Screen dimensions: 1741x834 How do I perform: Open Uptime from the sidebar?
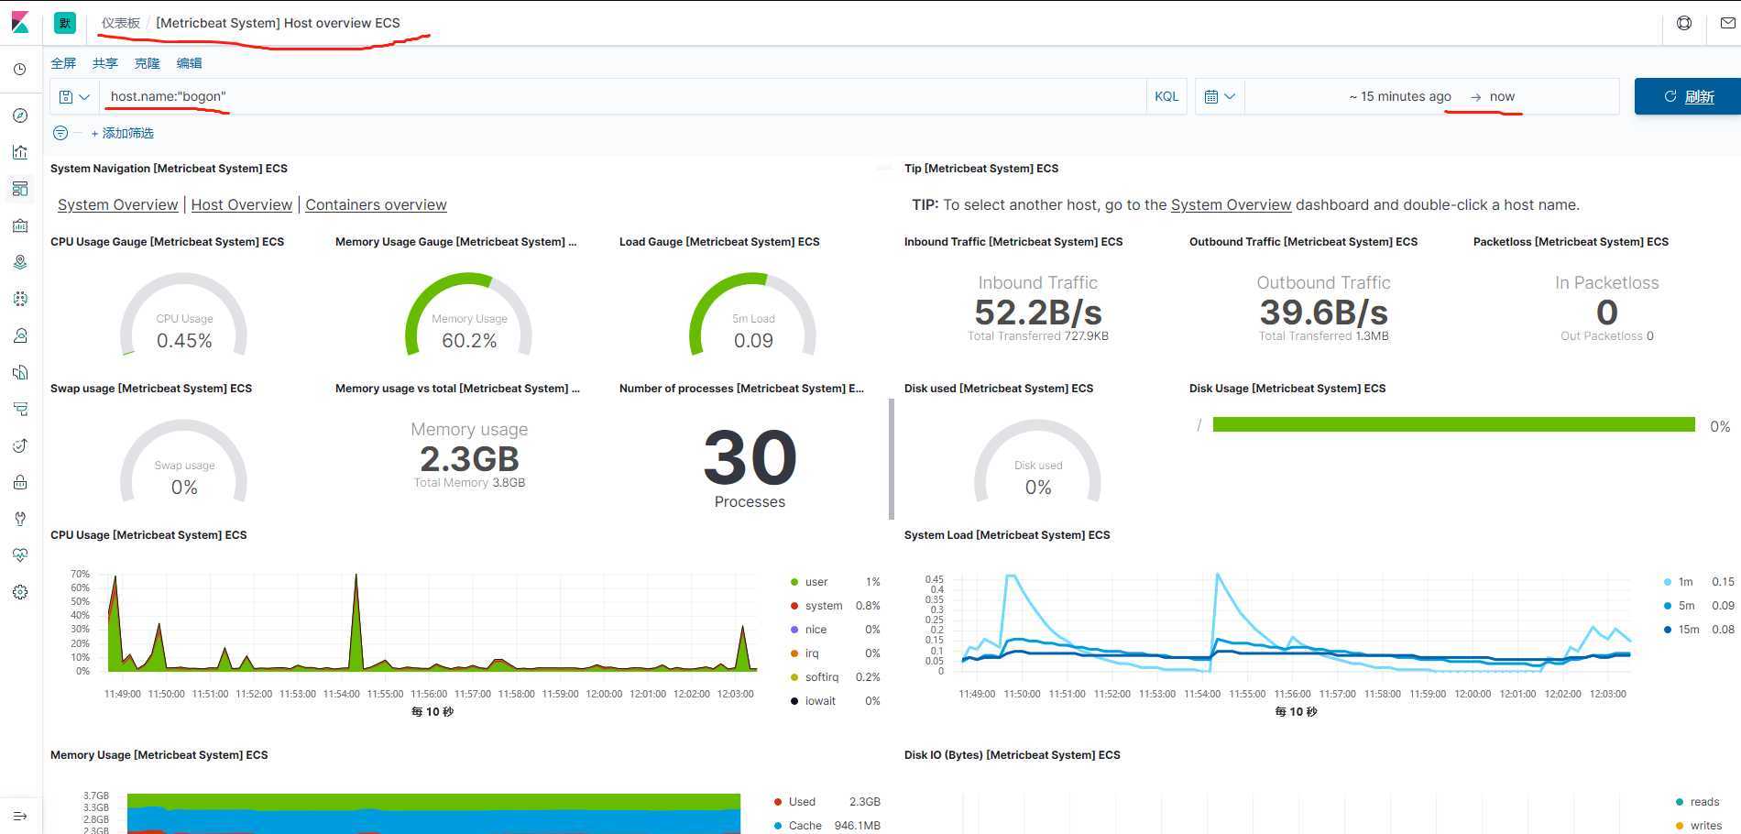coord(20,445)
